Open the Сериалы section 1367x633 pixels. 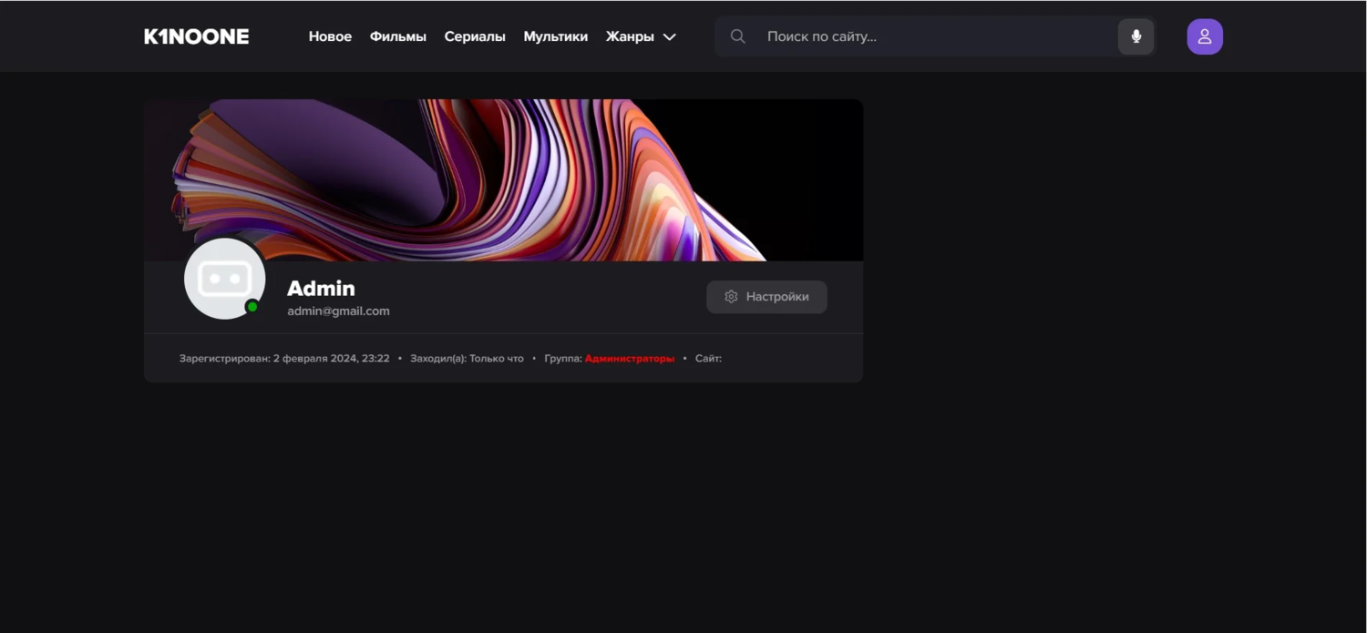click(x=475, y=36)
